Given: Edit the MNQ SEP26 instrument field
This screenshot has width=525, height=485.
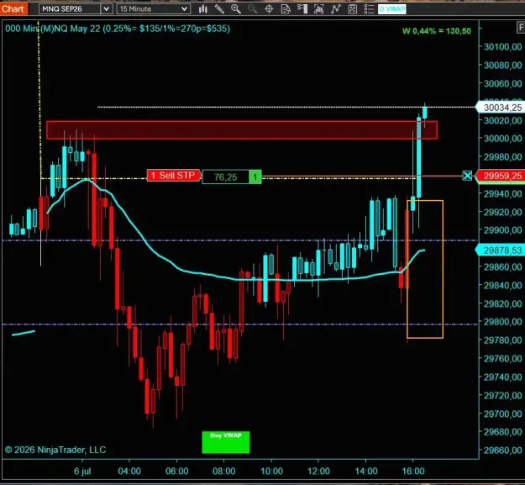Looking at the screenshot, I should [70, 9].
